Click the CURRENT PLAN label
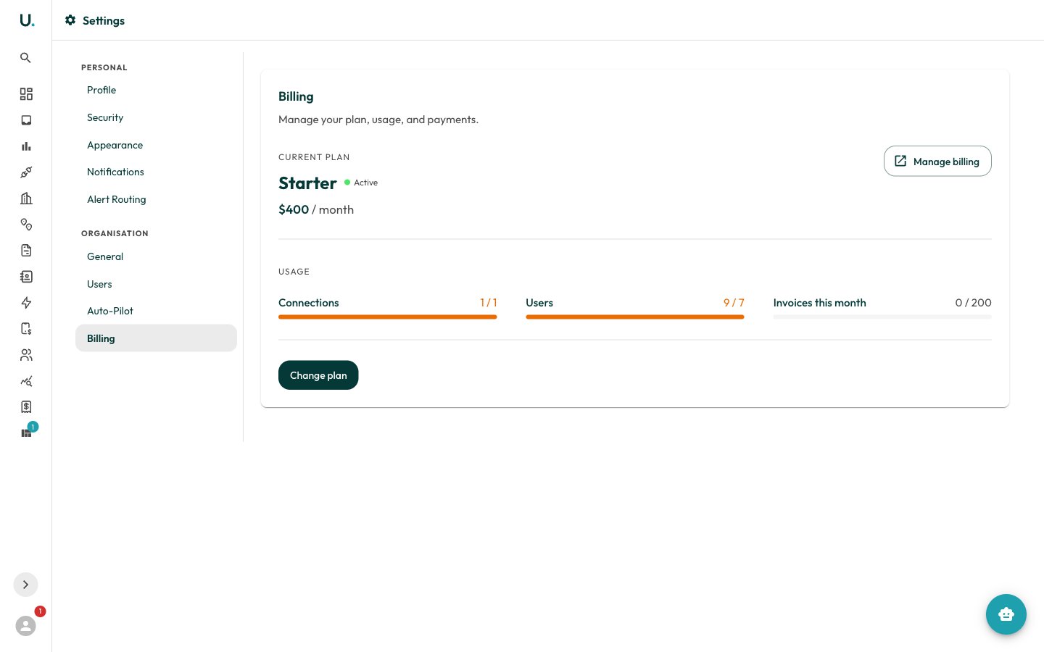 click(314, 157)
